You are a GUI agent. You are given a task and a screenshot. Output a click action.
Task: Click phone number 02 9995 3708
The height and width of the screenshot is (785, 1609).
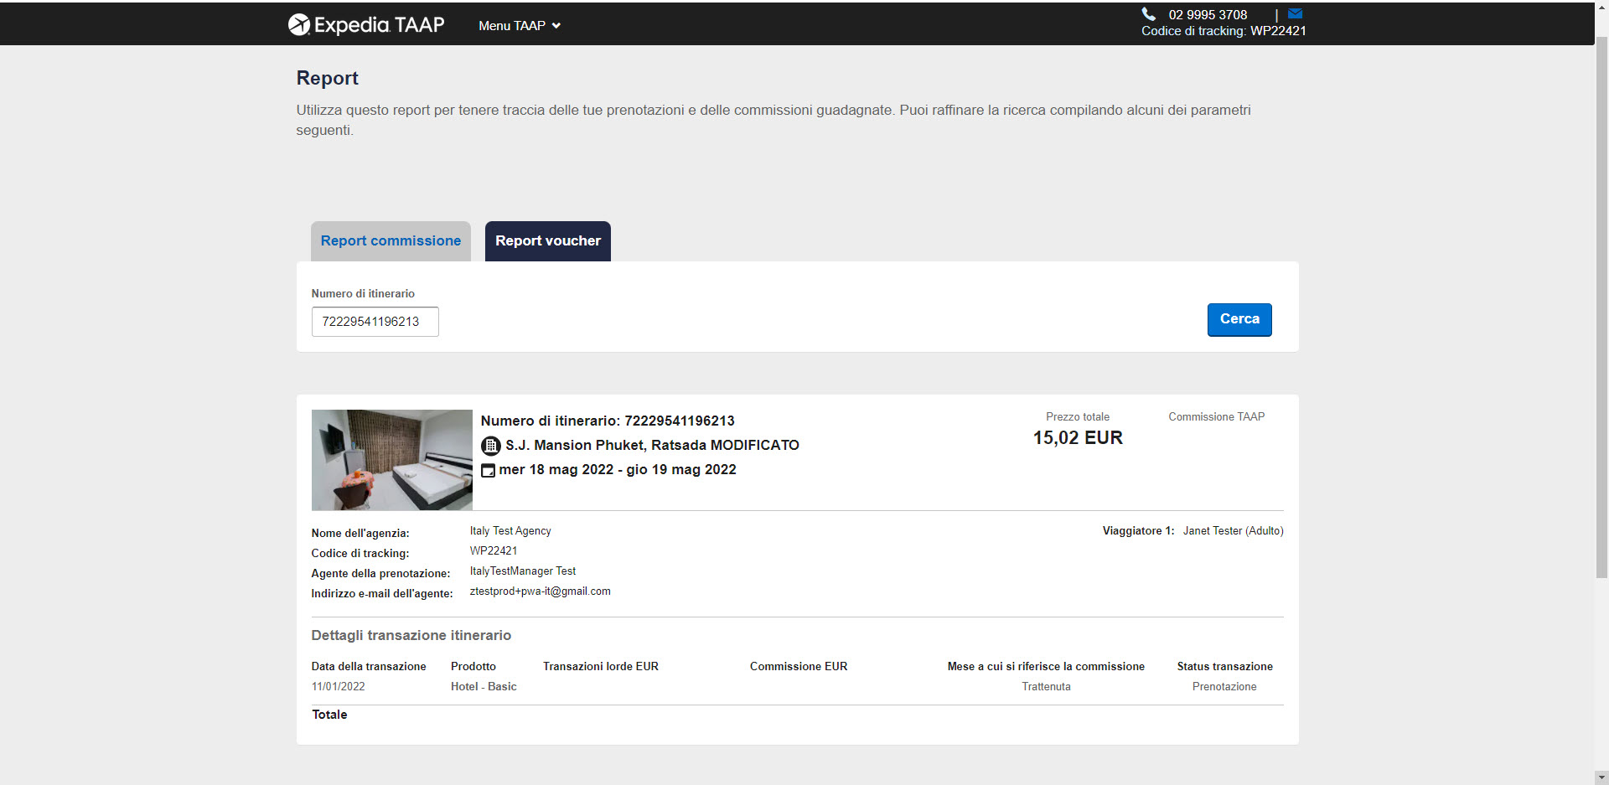click(x=1208, y=15)
